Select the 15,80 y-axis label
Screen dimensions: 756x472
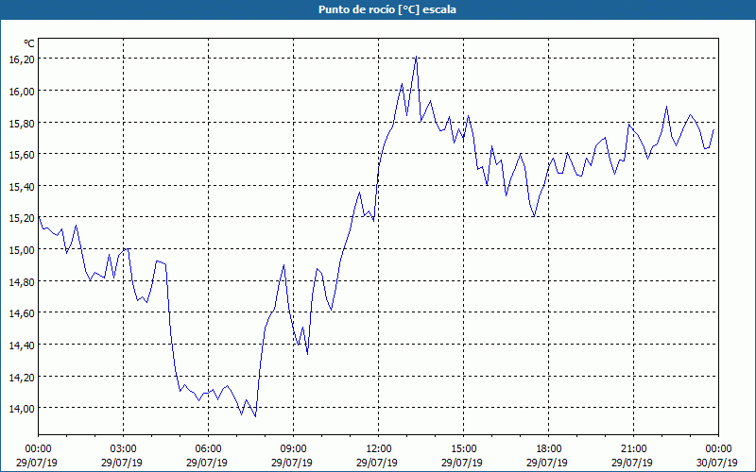[22, 124]
